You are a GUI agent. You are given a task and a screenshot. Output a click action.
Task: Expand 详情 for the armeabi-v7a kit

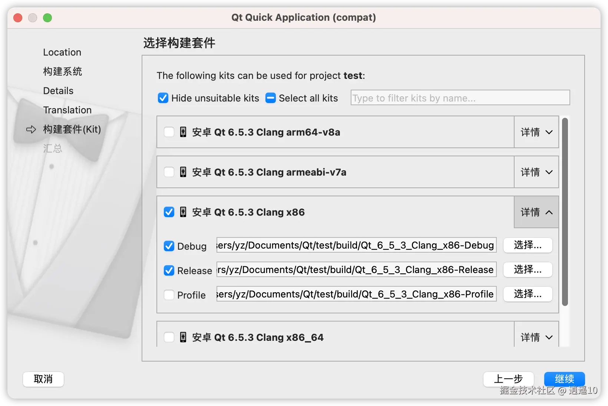click(x=536, y=172)
